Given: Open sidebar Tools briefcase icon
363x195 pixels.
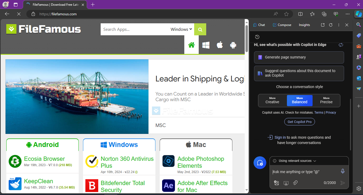Looking at the screenshot, I should click(359, 46).
